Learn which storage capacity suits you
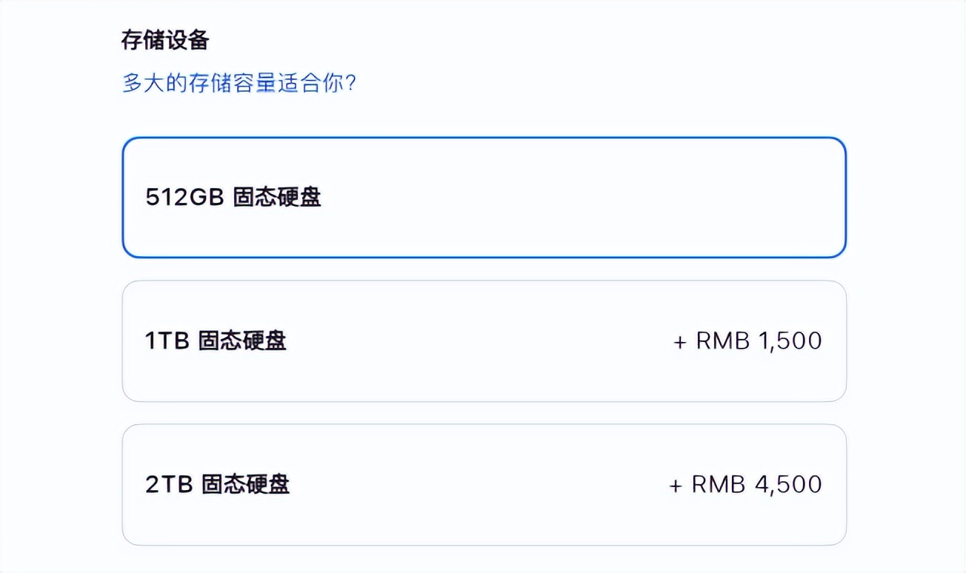966x573 pixels. click(239, 83)
